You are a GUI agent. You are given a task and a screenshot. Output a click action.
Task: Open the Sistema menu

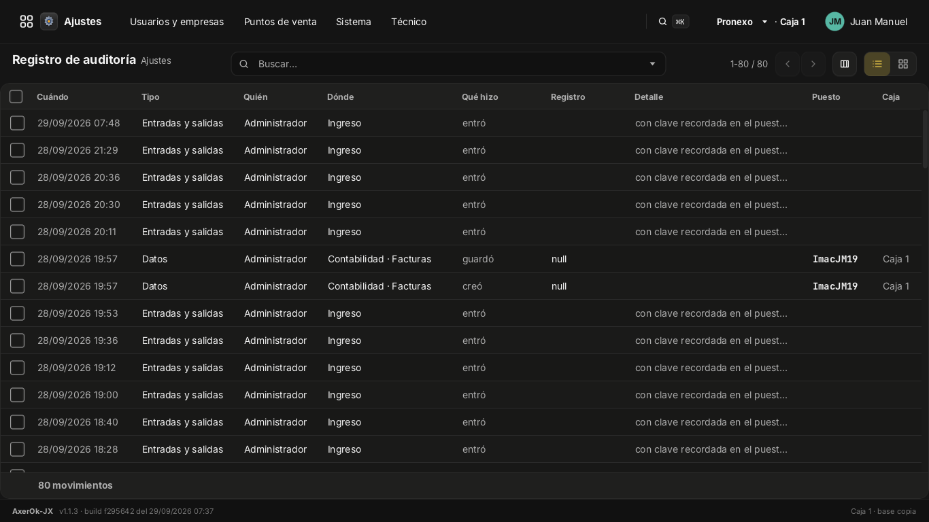[x=354, y=22]
